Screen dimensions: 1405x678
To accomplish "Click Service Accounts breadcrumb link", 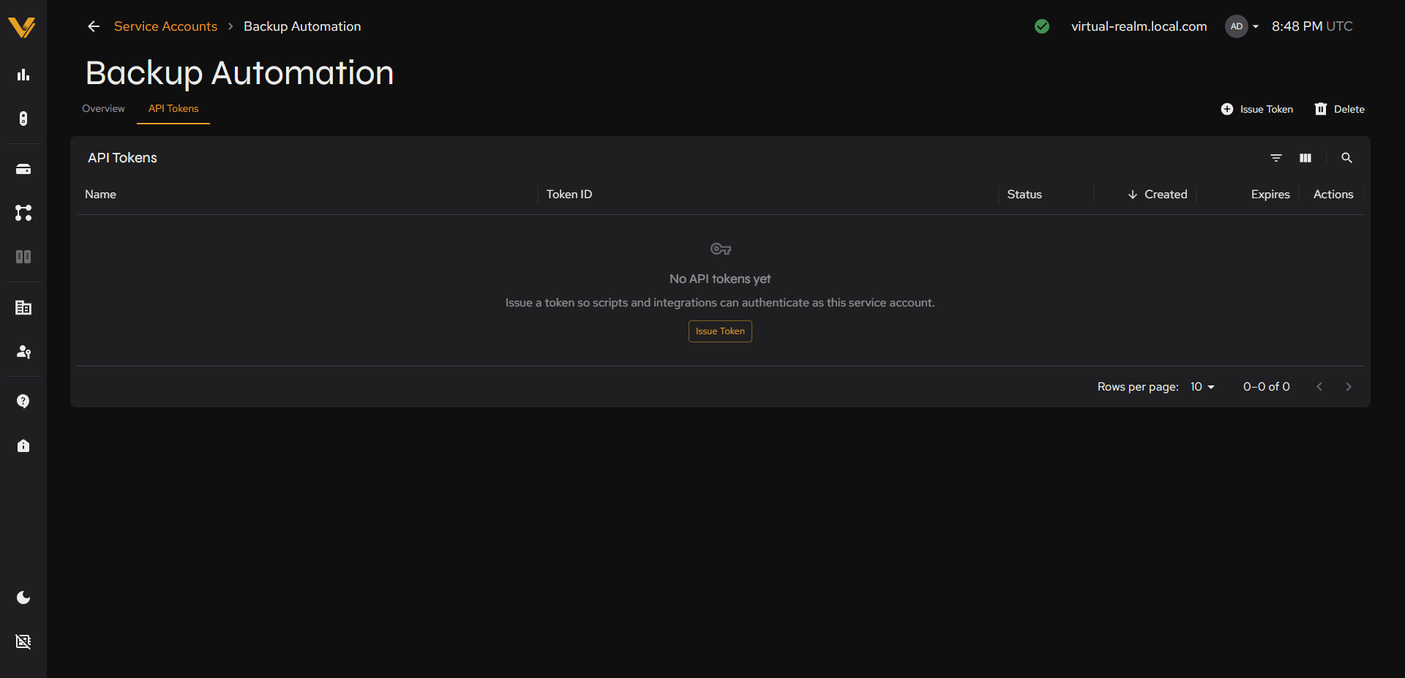I will pos(165,26).
